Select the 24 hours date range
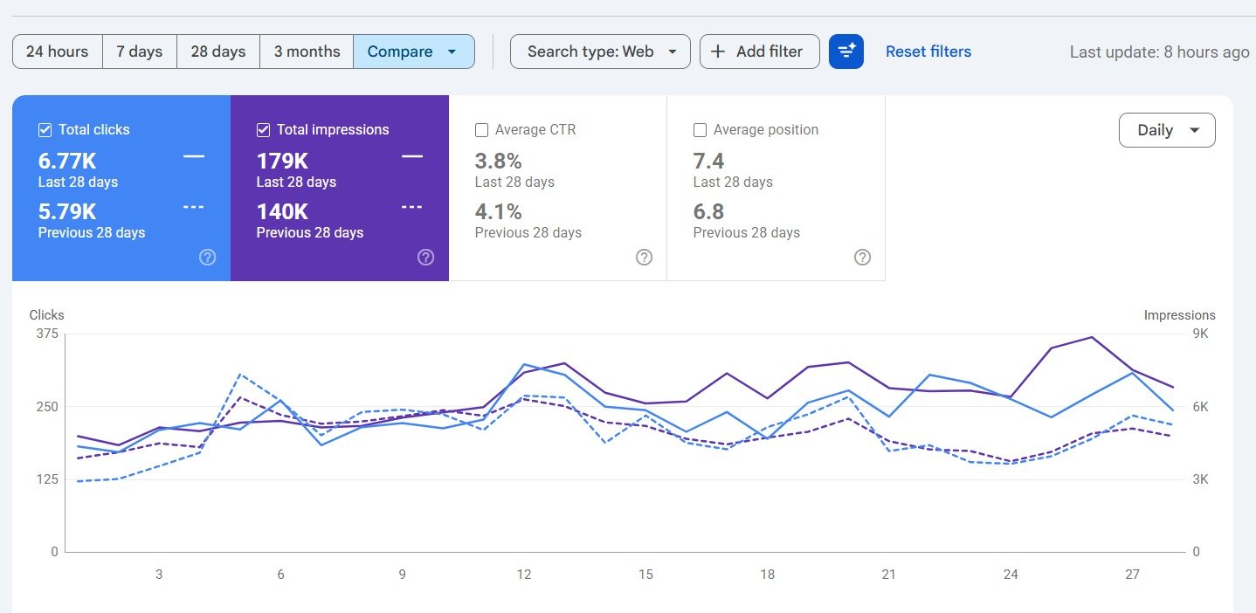 tap(58, 52)
